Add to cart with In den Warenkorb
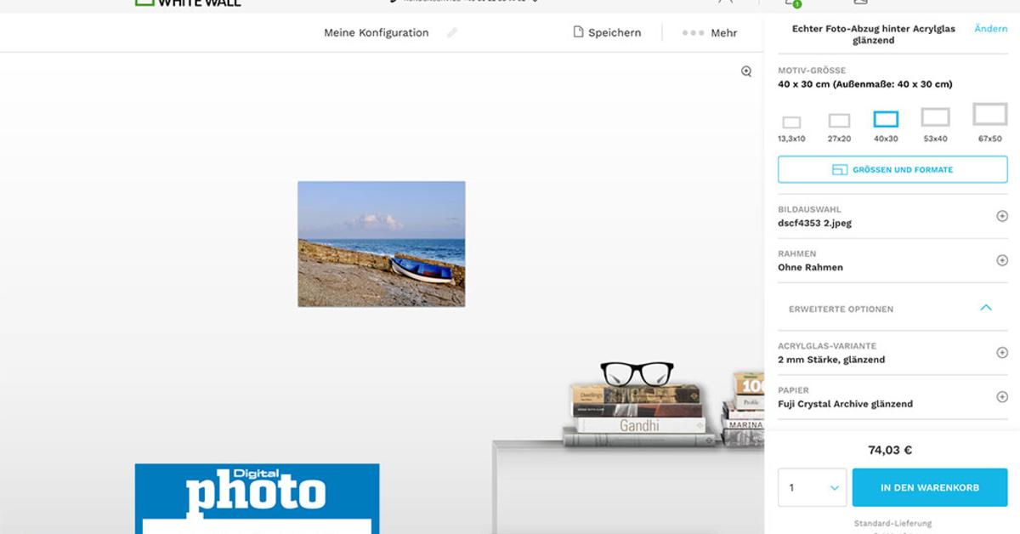Image resolution: width=1020 pixels, height=534 pixels. point(930,488)
